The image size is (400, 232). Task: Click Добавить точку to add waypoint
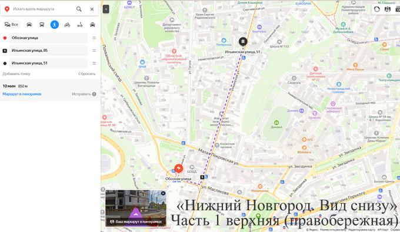16,74
